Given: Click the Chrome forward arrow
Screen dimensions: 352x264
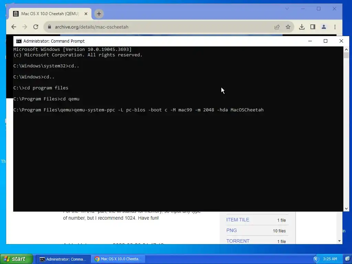Looking at the screenshot, I should [x=25, y=27].
